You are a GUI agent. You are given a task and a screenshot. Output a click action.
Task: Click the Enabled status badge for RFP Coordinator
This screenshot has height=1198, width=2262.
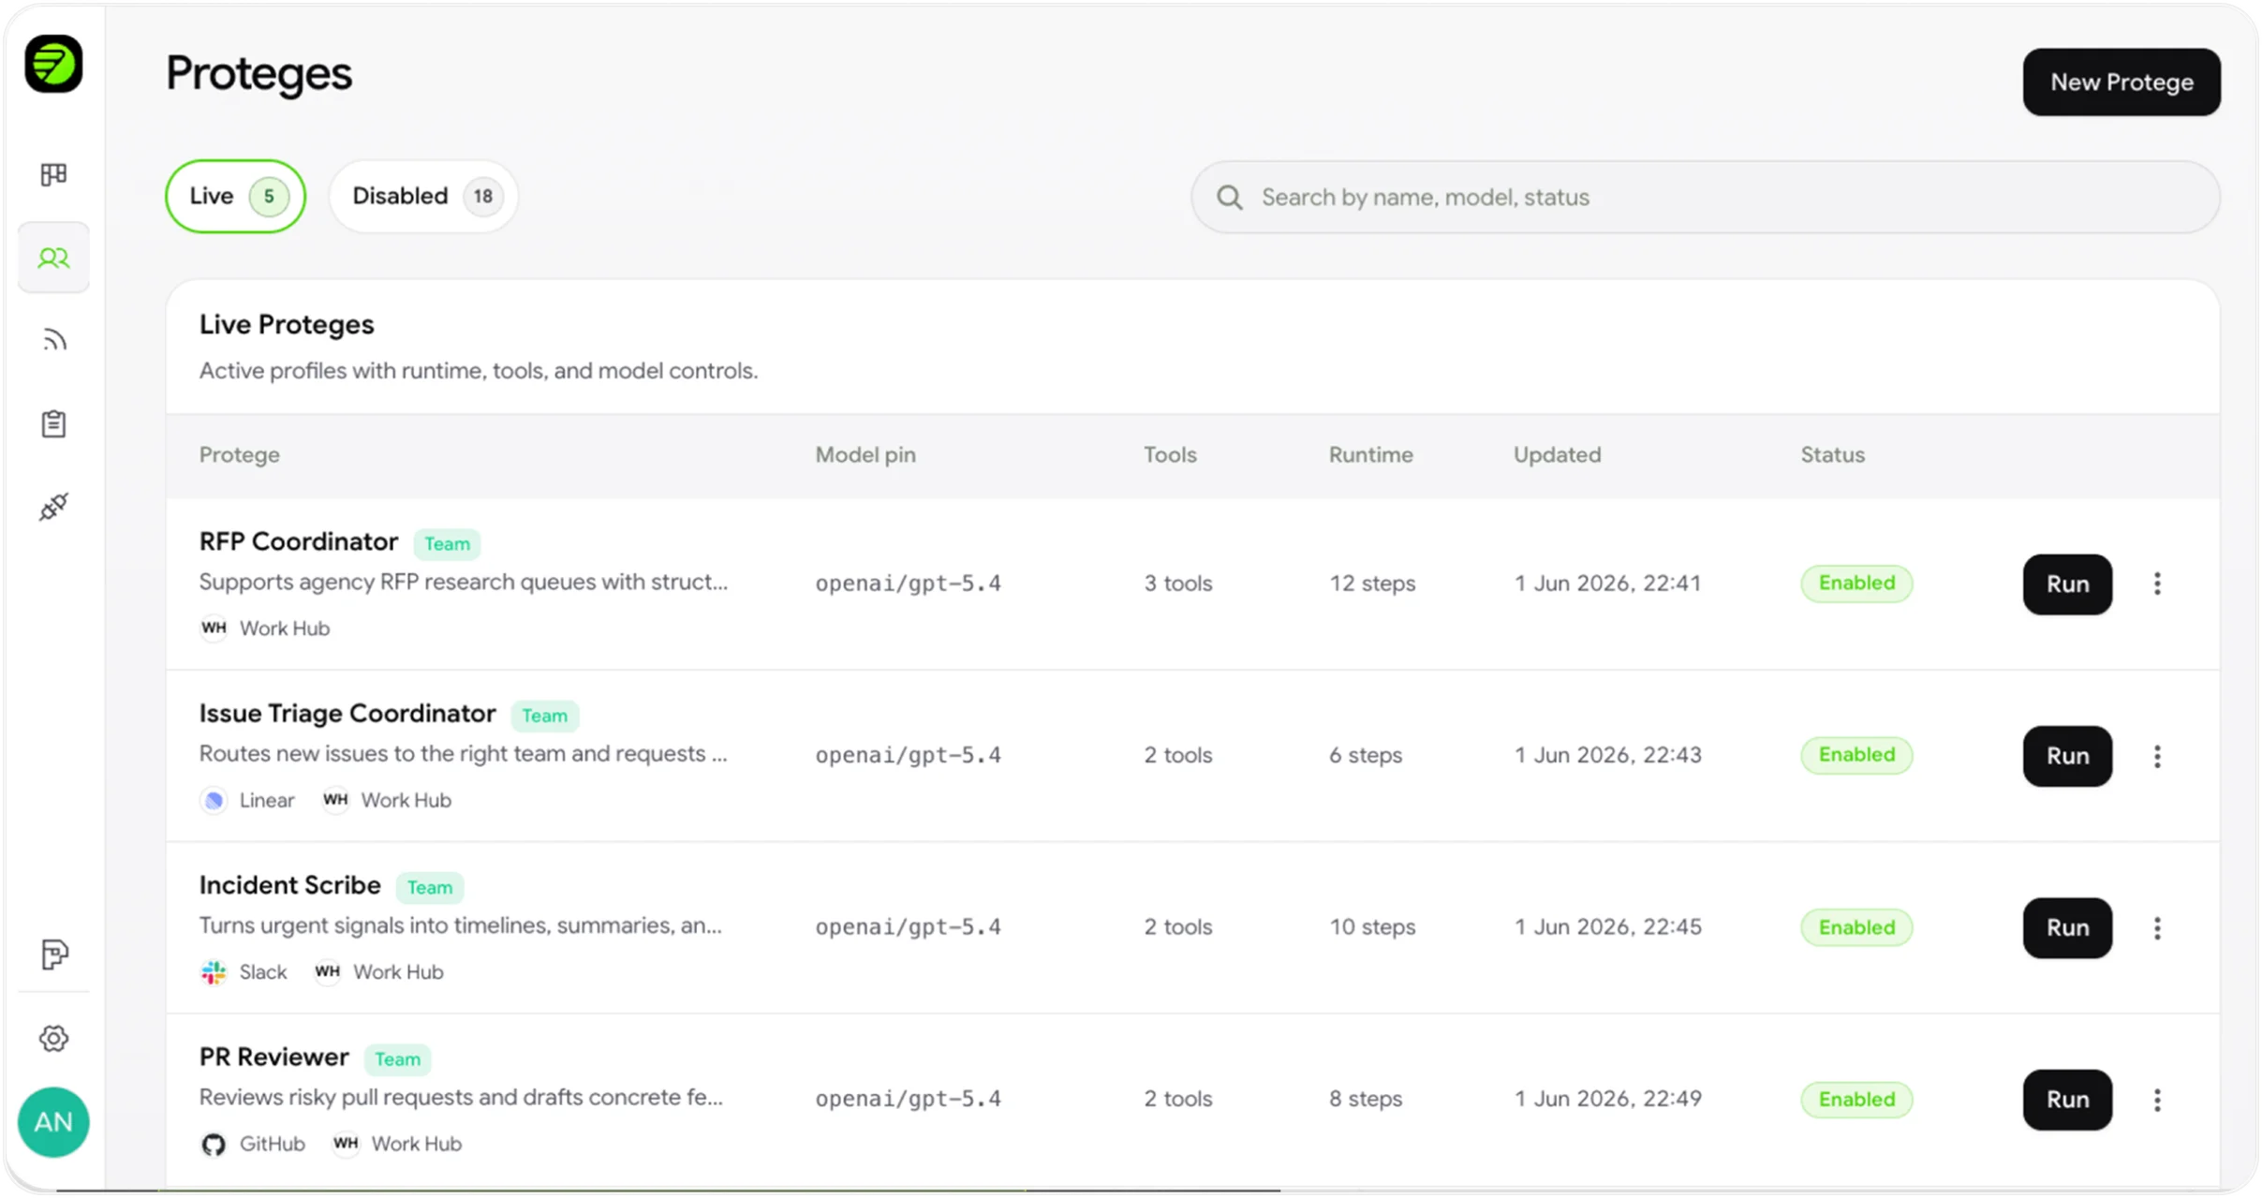click(1856, 583)
